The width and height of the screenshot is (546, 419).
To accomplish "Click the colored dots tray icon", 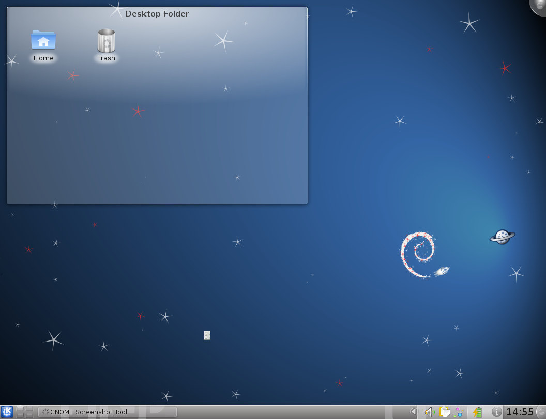I will tap(458, 412).
